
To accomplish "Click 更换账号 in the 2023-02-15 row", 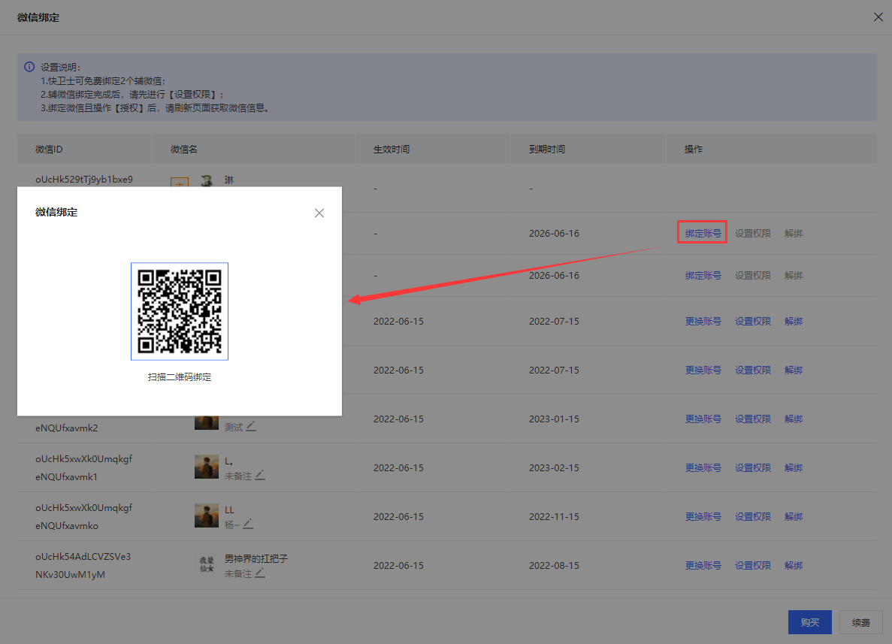I will (x=703, y=467).
